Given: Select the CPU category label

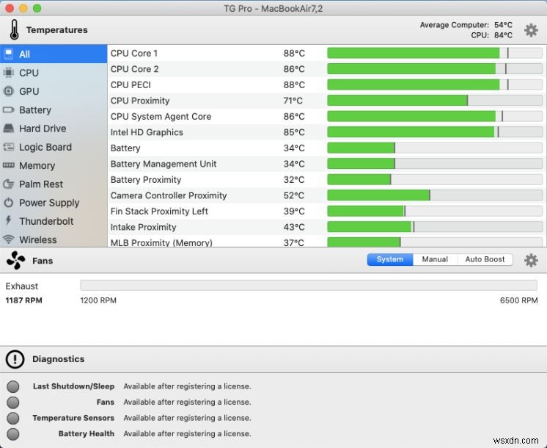Looking at the screenshot, I should click(29, 73).
